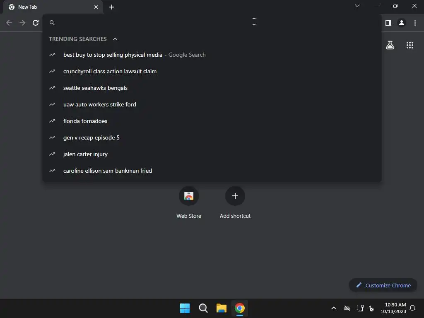Open the taskbar clock and date
Screen dimensions: 424x318
[393, 308]
